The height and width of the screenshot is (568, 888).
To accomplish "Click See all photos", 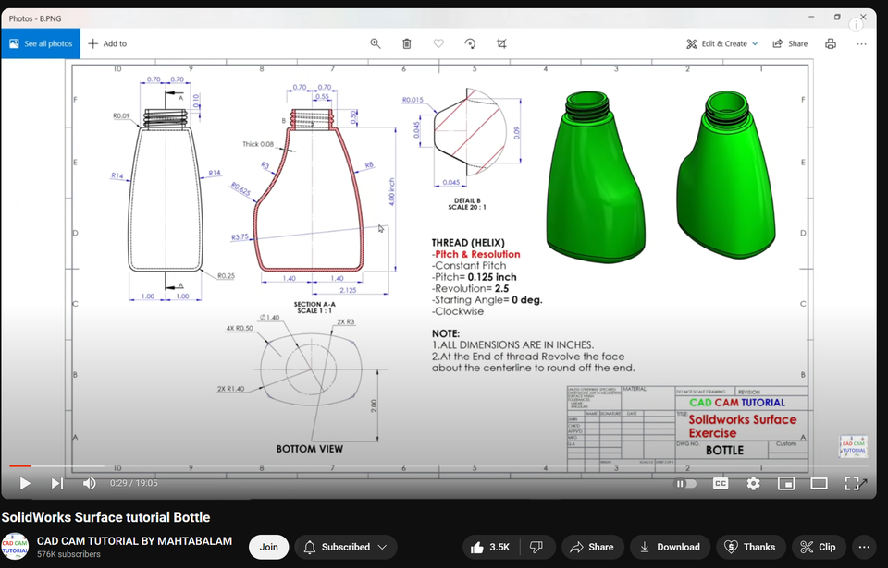I will tap(41, 42).
